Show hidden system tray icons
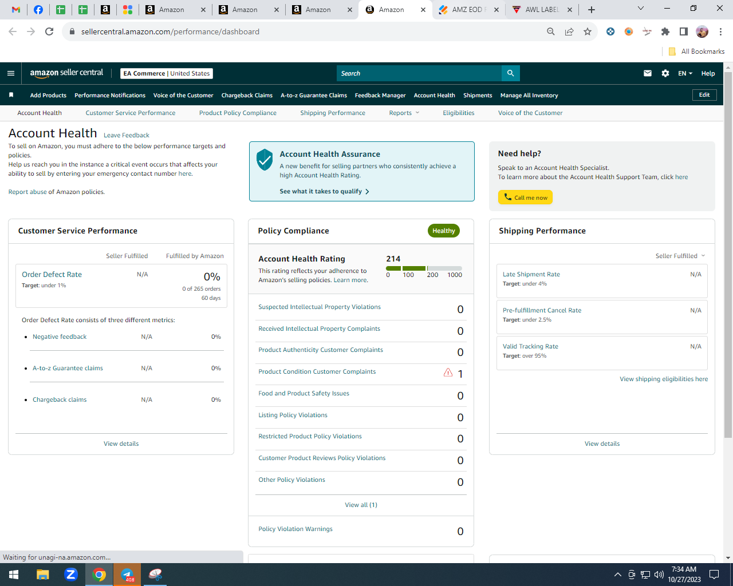This screenshot has width=733, height=586. pyautogui.click(x=617, y=575)
